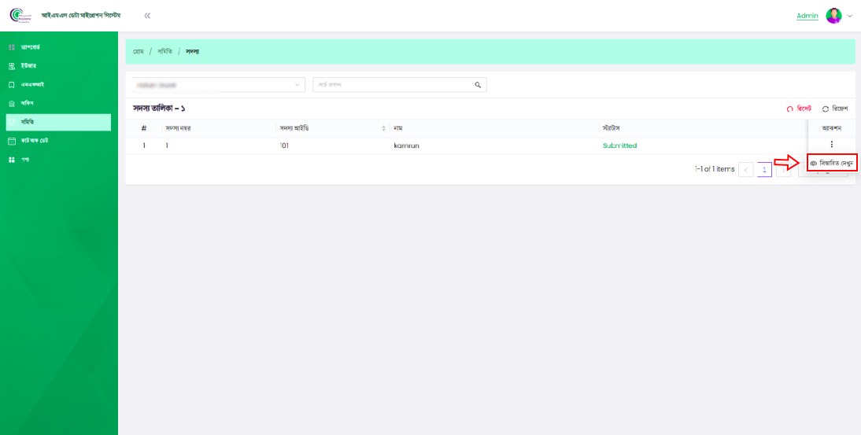Viewport: 861px width, 435px height.
Task: Click the Admin username link
Action: tap(807, 16)
